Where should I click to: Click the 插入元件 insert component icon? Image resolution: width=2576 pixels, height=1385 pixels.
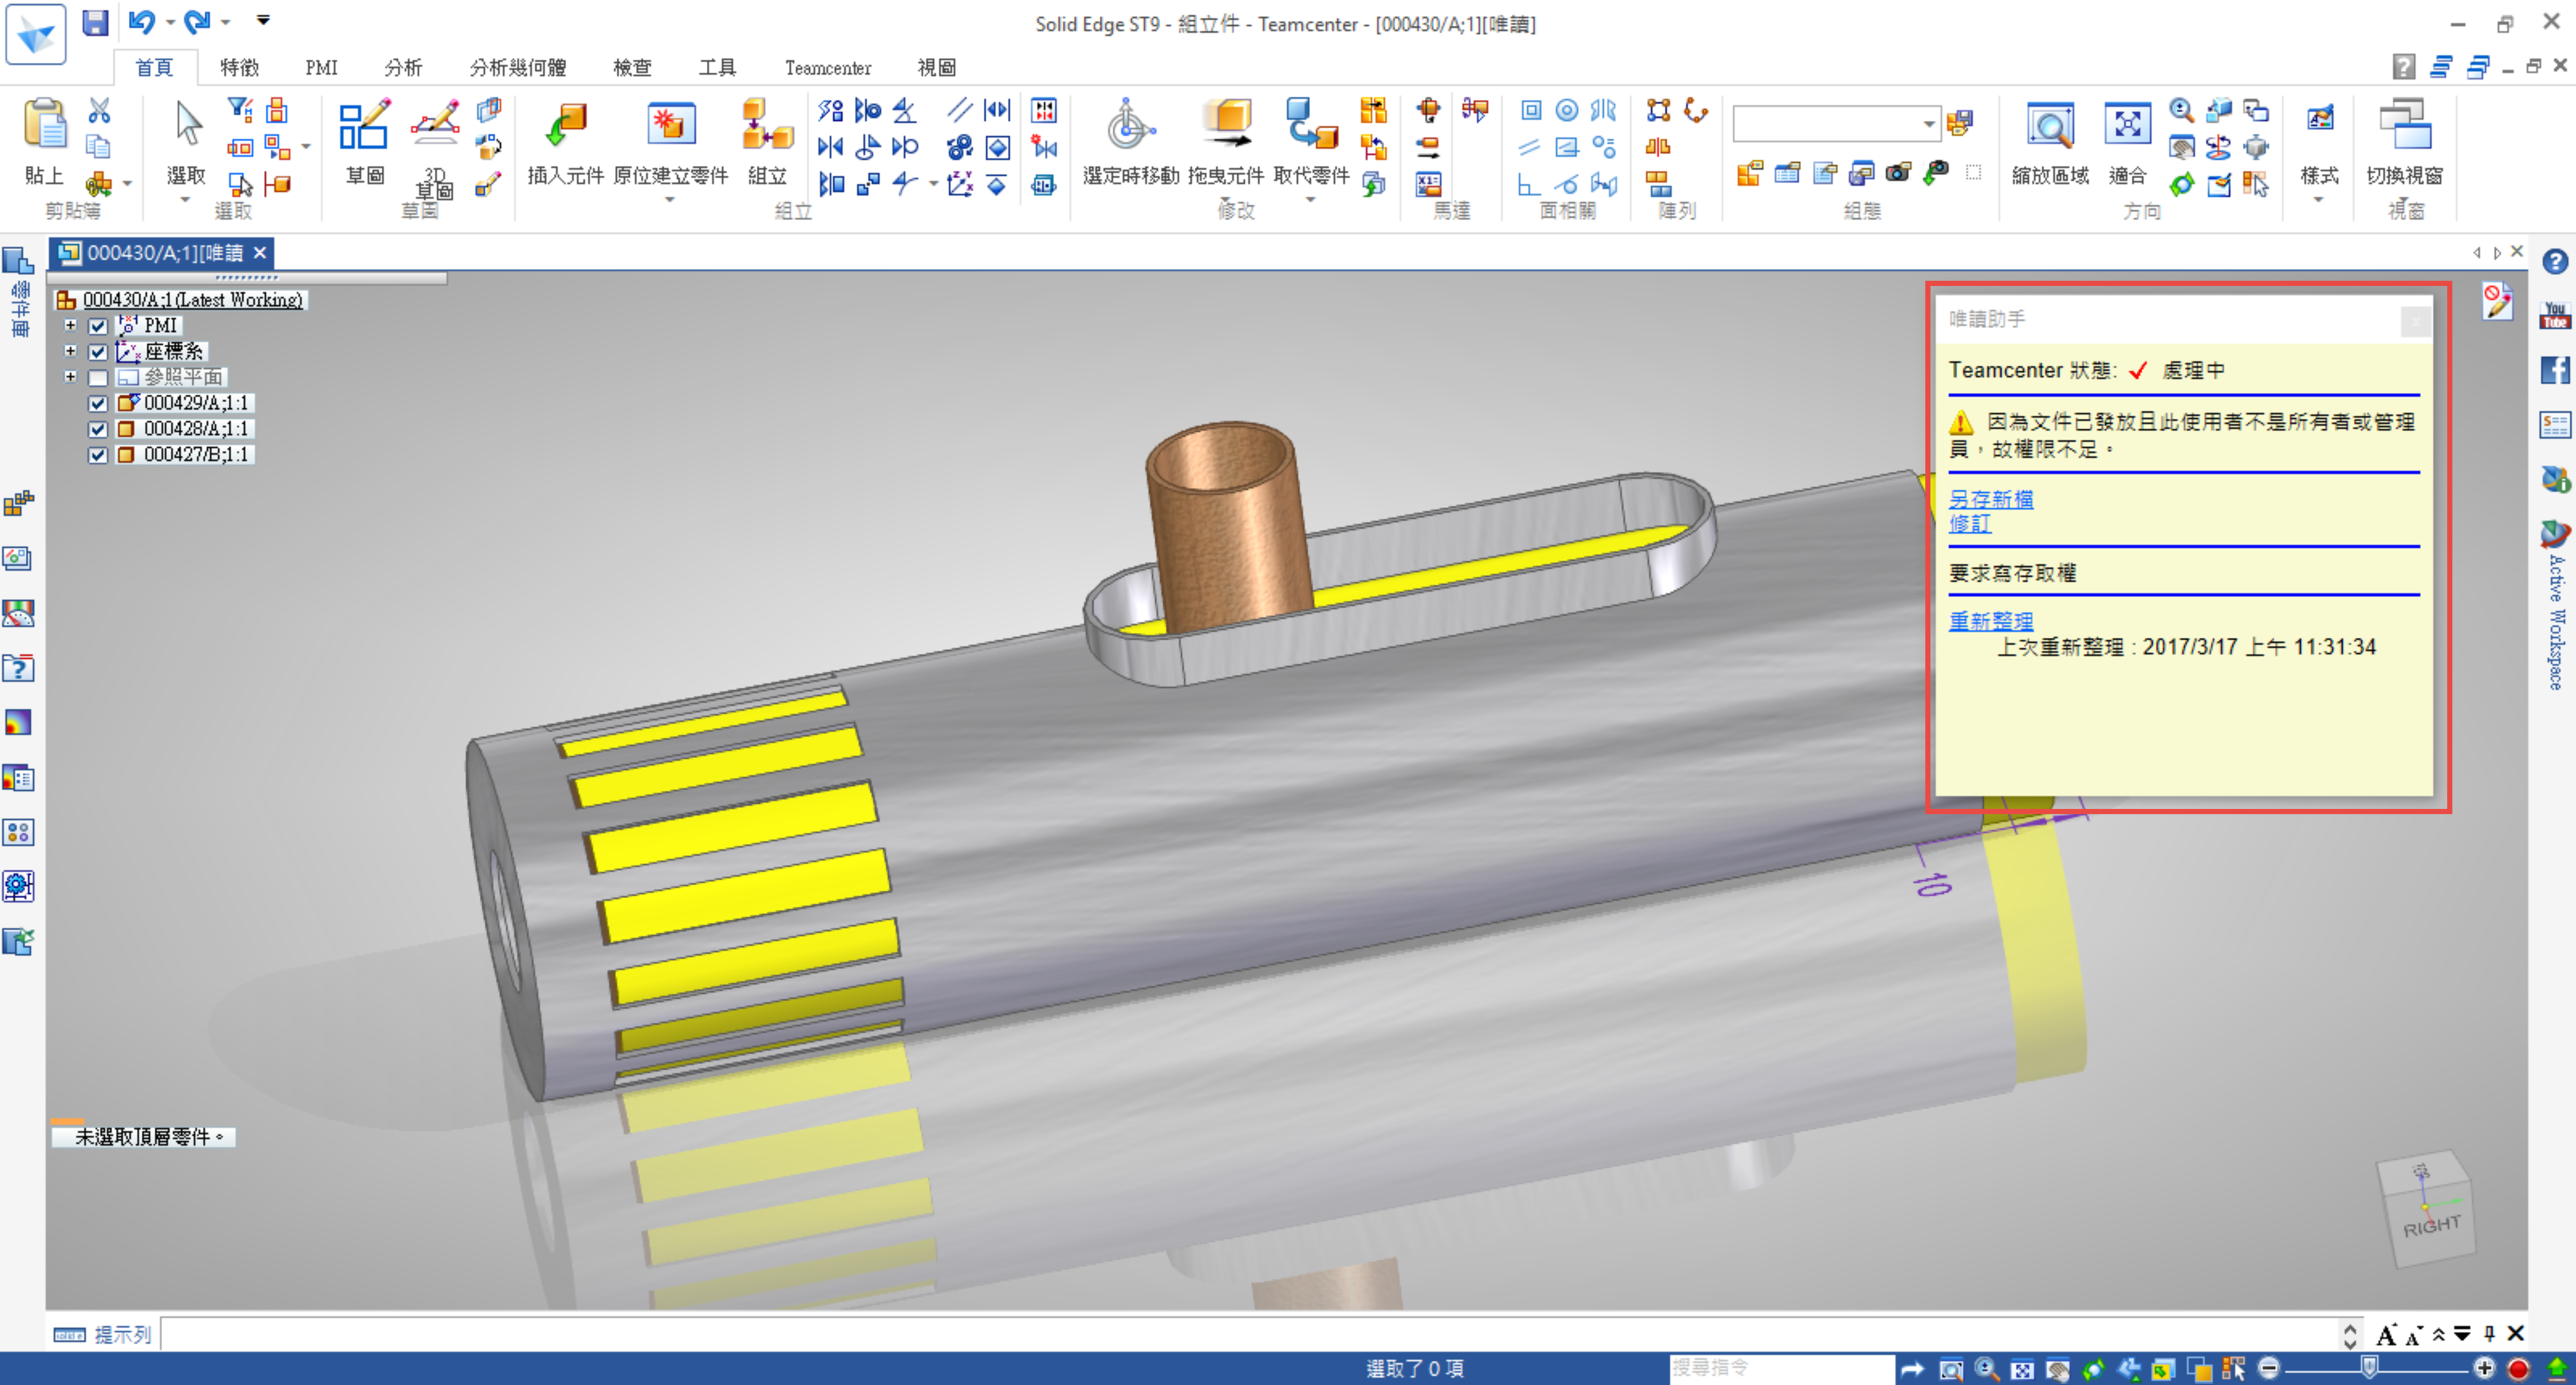(566, 124)
